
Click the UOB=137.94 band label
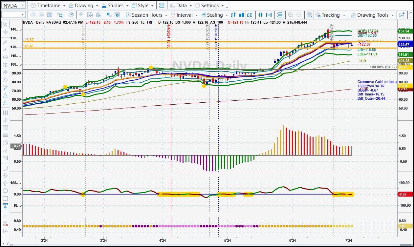pyautogui.click(x=368, y=30)
